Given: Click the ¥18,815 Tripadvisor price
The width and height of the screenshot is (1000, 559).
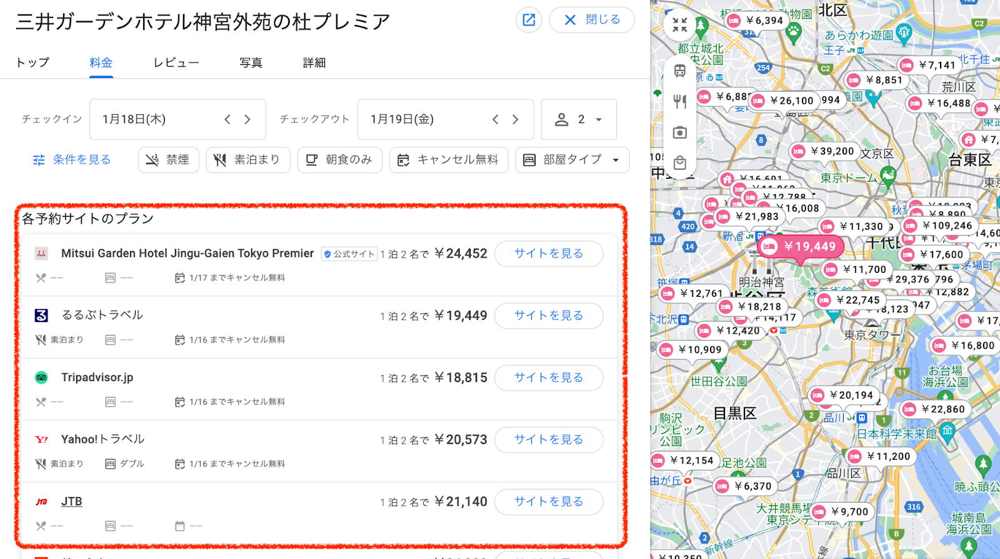Looking at the screenshot, I should (461, 378).
